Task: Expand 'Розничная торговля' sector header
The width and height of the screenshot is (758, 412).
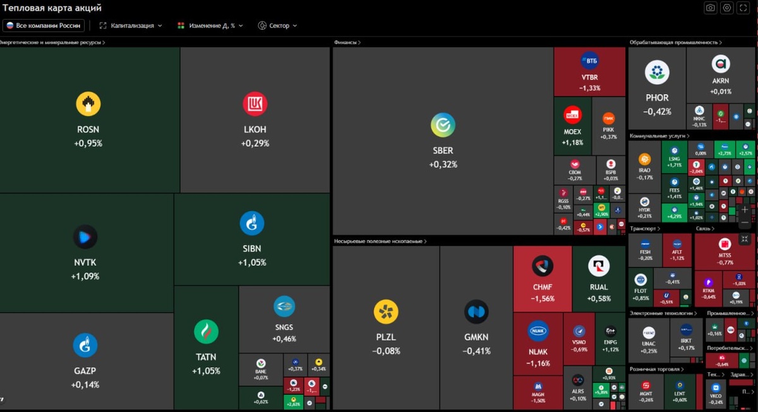Action: (x=657, y=369)
